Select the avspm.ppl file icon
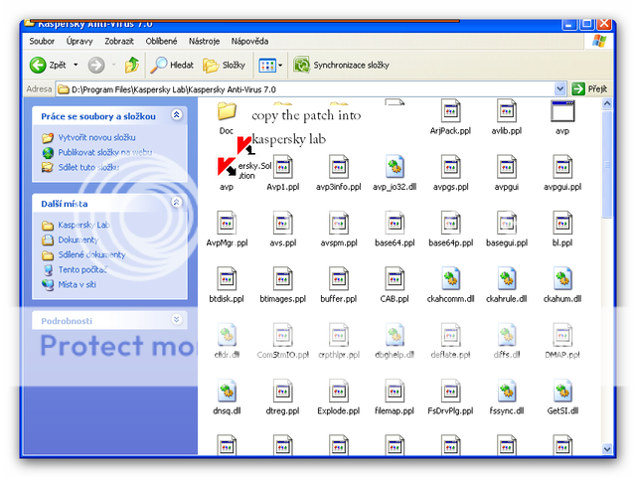 pos(339,223)
